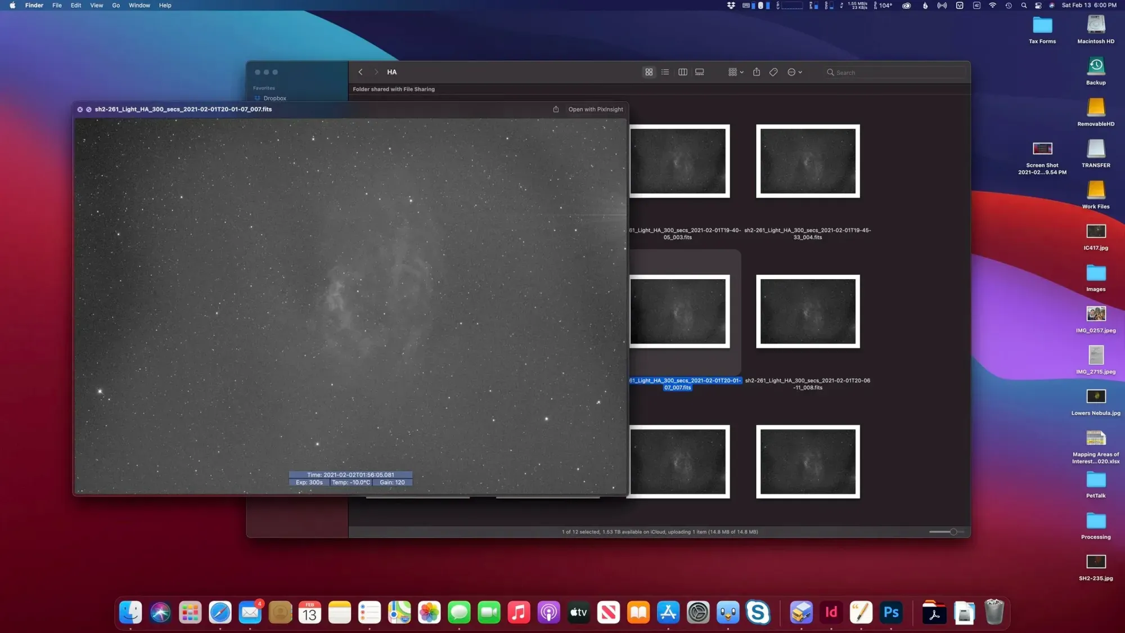
Task: Open the Tags tool in the Finder toolbar
Action: point(773,72)
